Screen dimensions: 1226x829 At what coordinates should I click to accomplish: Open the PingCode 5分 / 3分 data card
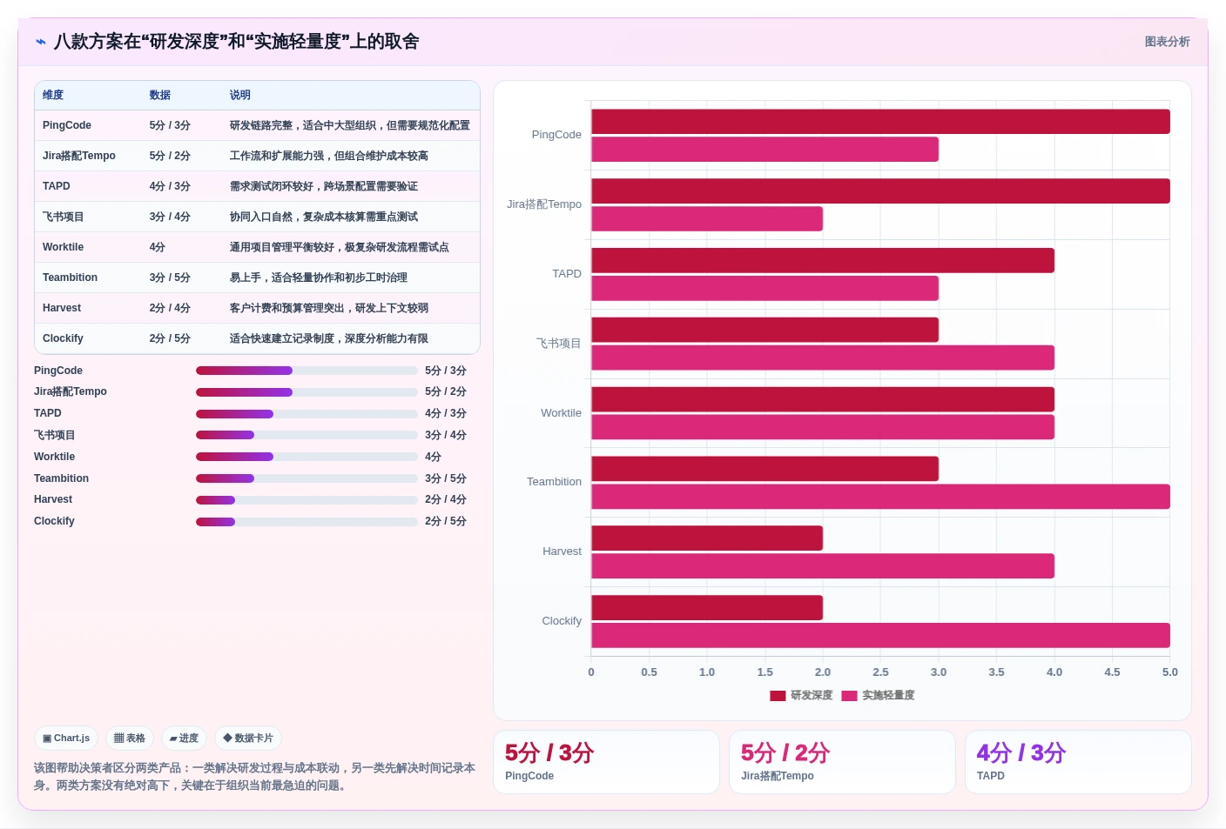click(x=606, y=762)
